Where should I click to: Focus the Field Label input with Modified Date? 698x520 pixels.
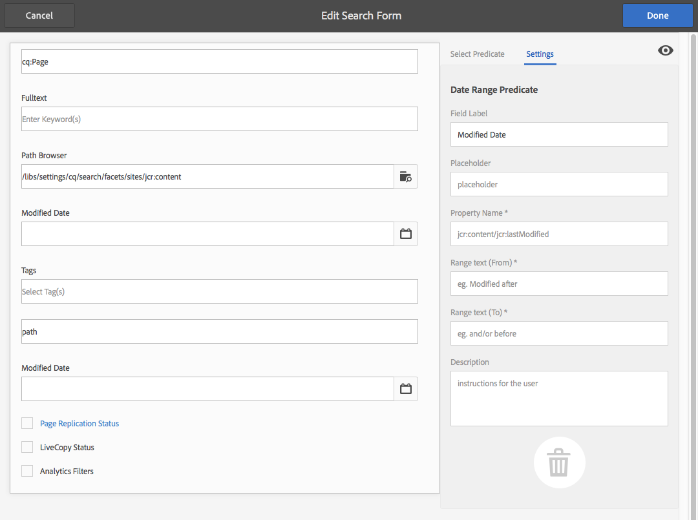pos(558,134)
